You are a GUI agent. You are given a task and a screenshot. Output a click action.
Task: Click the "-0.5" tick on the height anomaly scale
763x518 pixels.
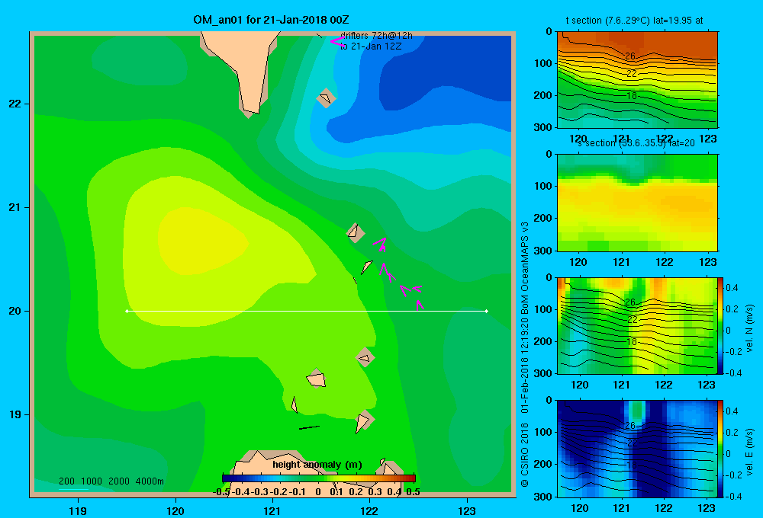(x=221, y=492)
